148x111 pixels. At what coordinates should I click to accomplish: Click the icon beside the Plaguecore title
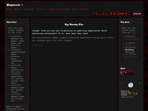[22, 5]
